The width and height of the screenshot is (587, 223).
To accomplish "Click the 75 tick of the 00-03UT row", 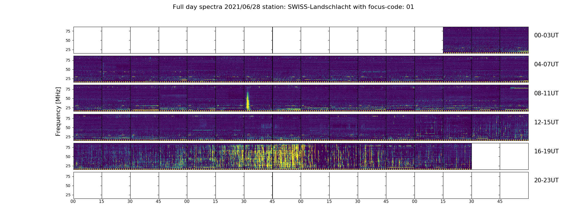I will pyautogui.click(x=68, y=31).
